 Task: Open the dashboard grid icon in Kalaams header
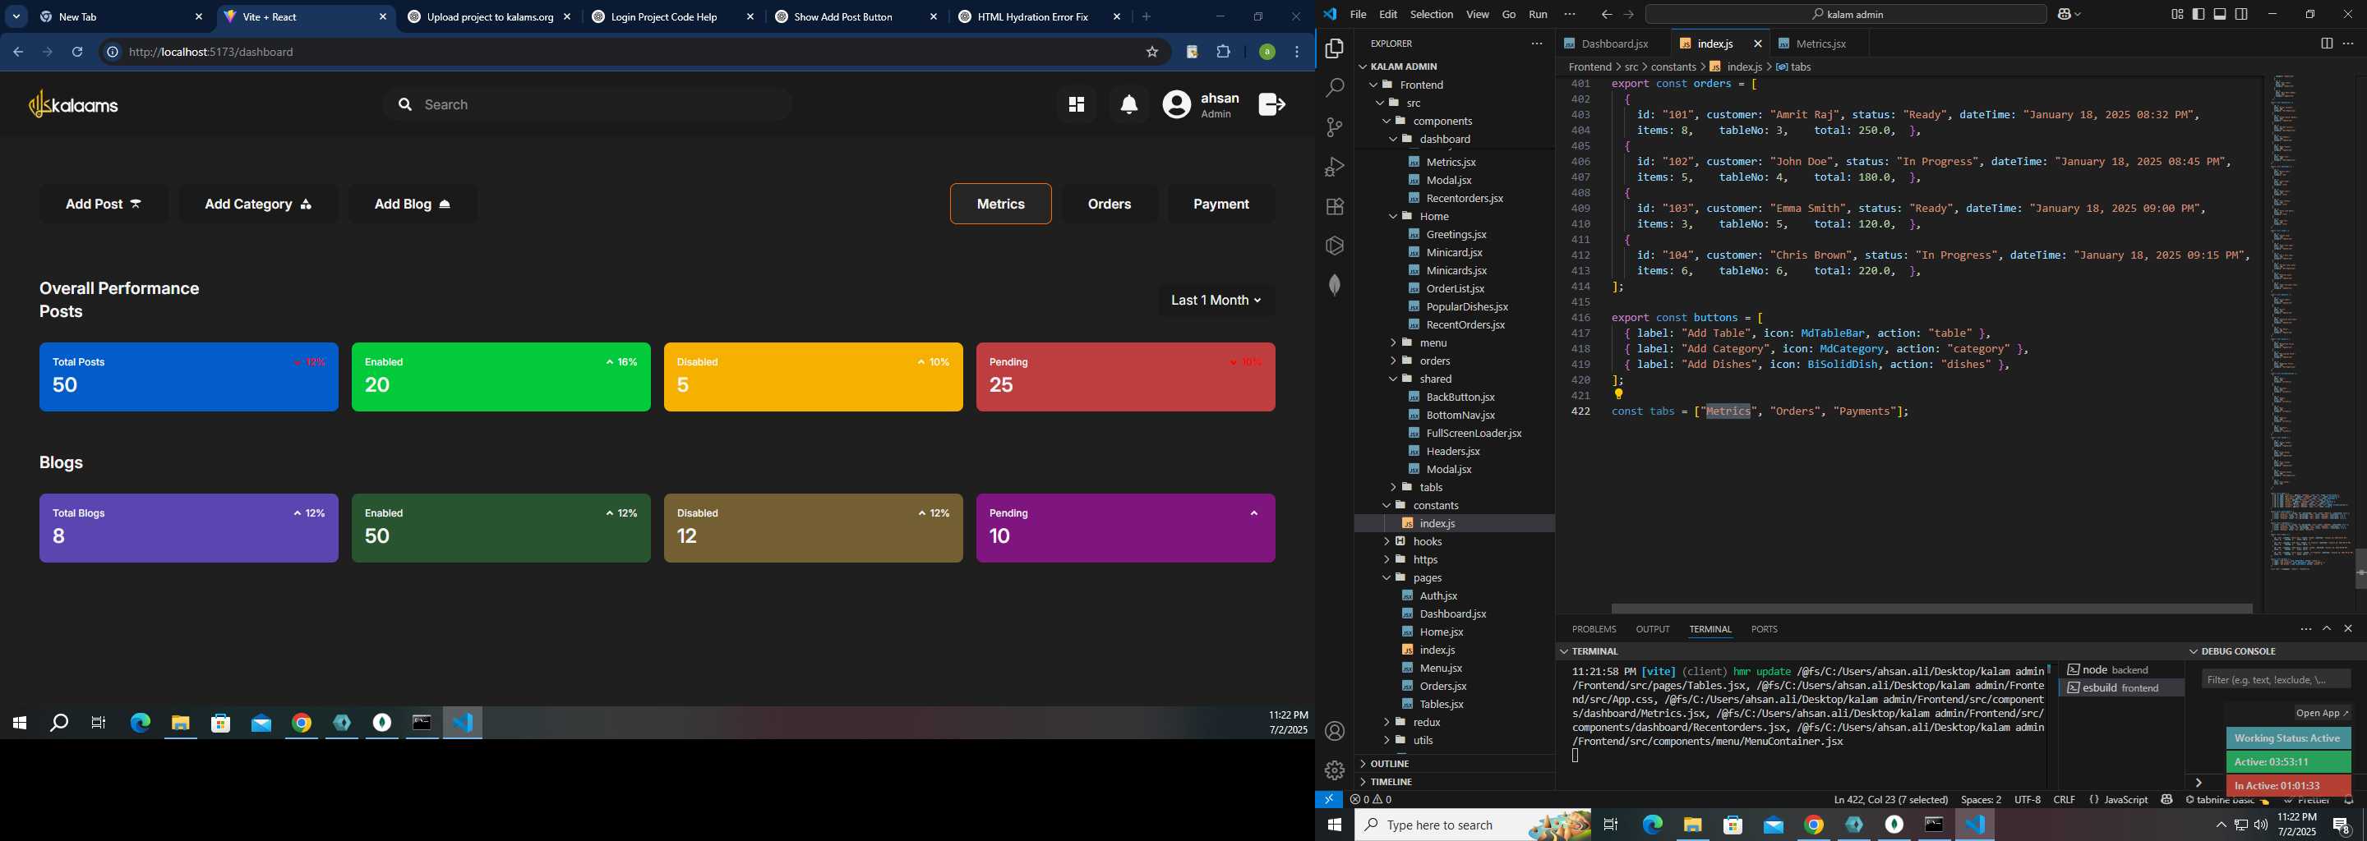(x=1076, y=104)
